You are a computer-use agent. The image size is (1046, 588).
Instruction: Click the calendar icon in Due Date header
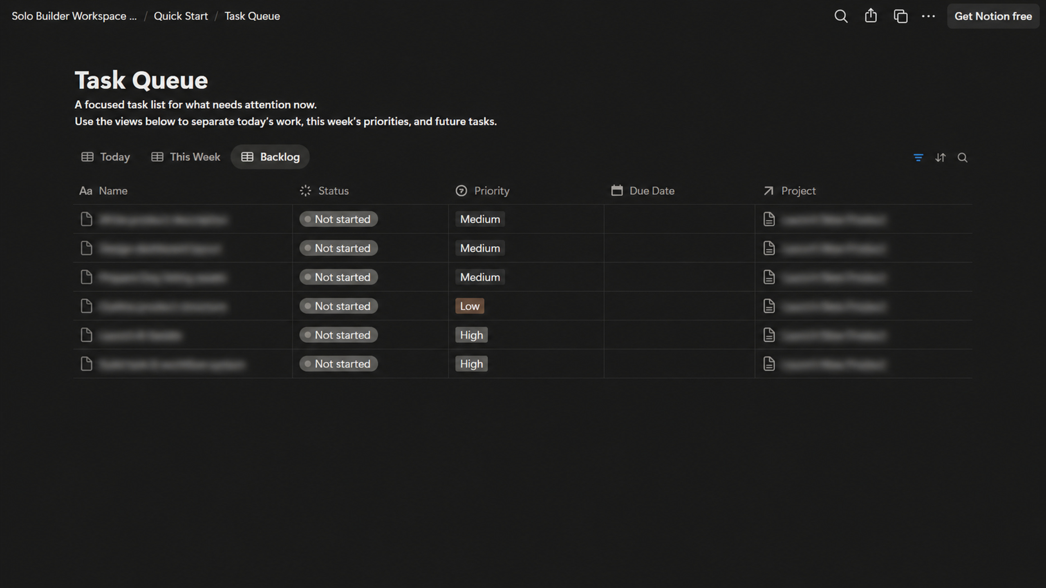pos(617,190)
